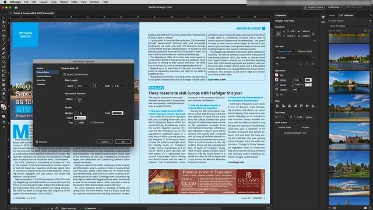Select the Character Styles toggle button

tap(305, 51)
